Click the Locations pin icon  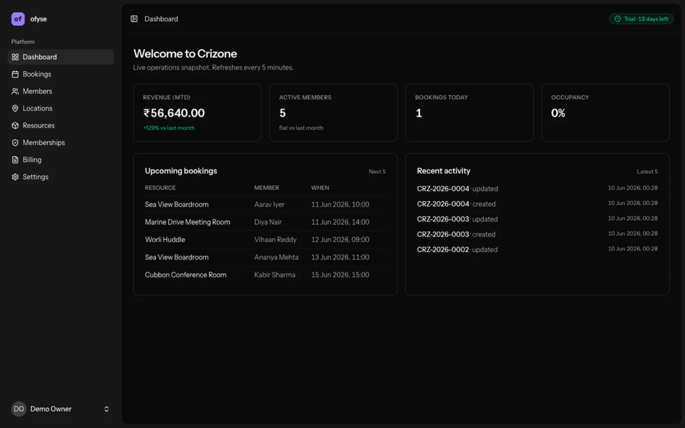[x=15, y=108]
